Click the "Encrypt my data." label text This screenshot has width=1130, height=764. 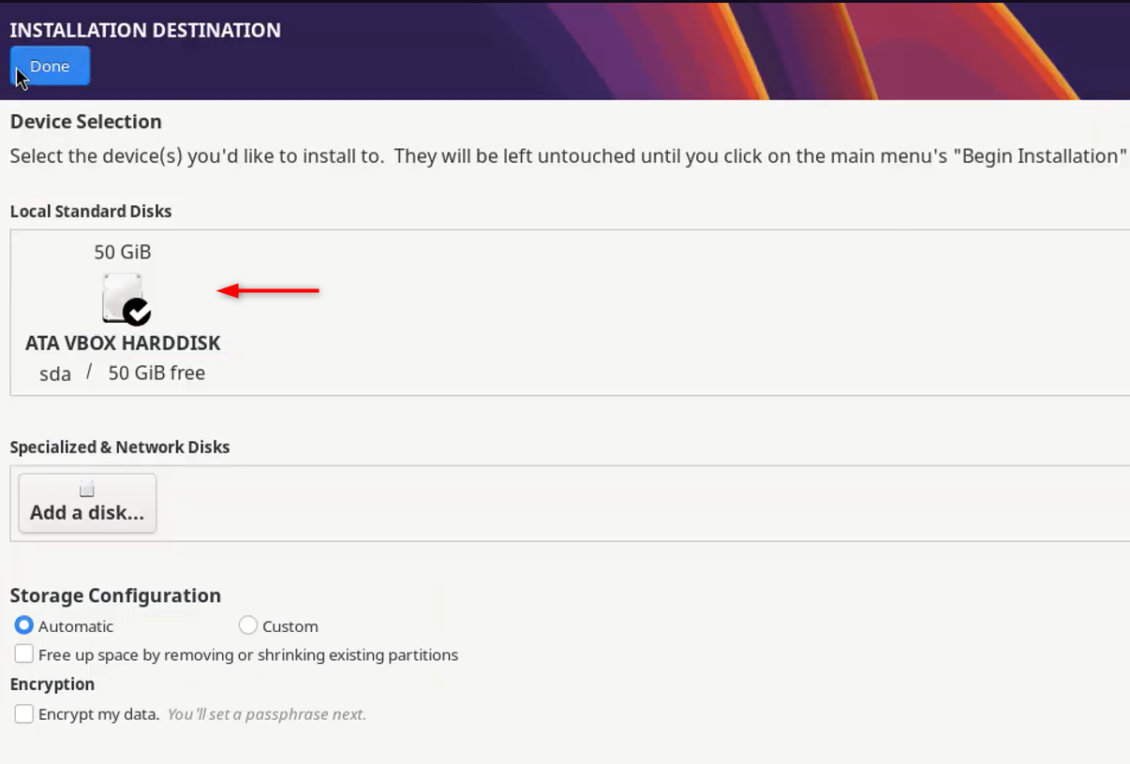coord(99,714)
